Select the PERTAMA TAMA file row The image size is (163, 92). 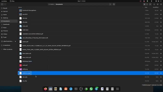pyautogui.click(x=90, y=61)
